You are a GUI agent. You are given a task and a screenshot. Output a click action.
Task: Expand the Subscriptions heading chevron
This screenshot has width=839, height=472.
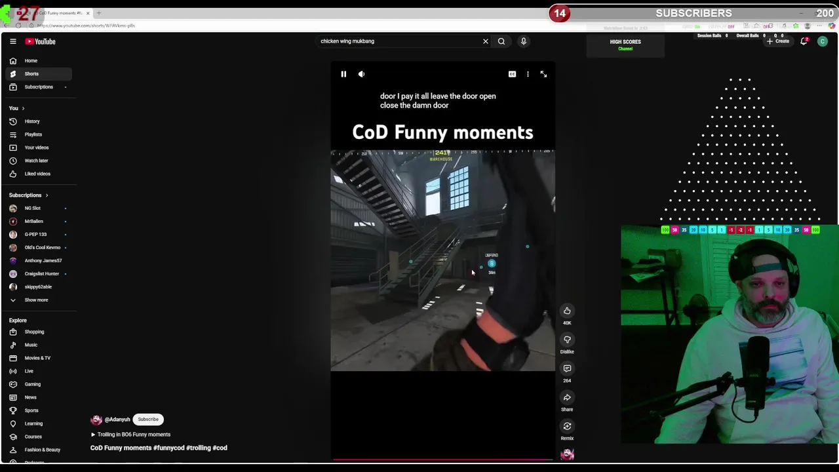click(x=47, y=195)
